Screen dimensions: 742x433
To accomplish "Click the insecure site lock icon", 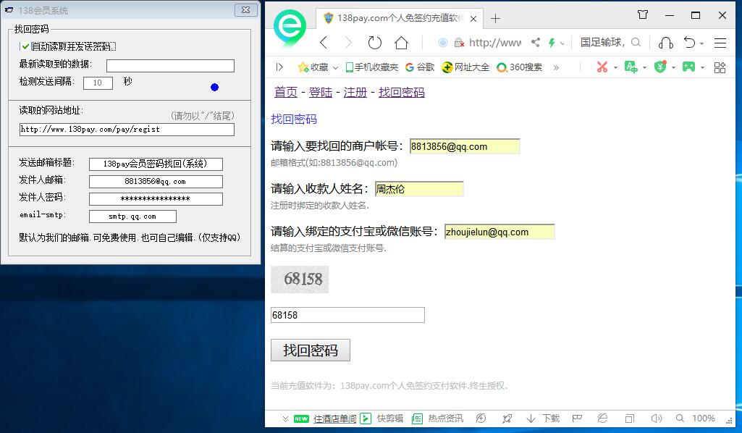I will click(459, 43).
